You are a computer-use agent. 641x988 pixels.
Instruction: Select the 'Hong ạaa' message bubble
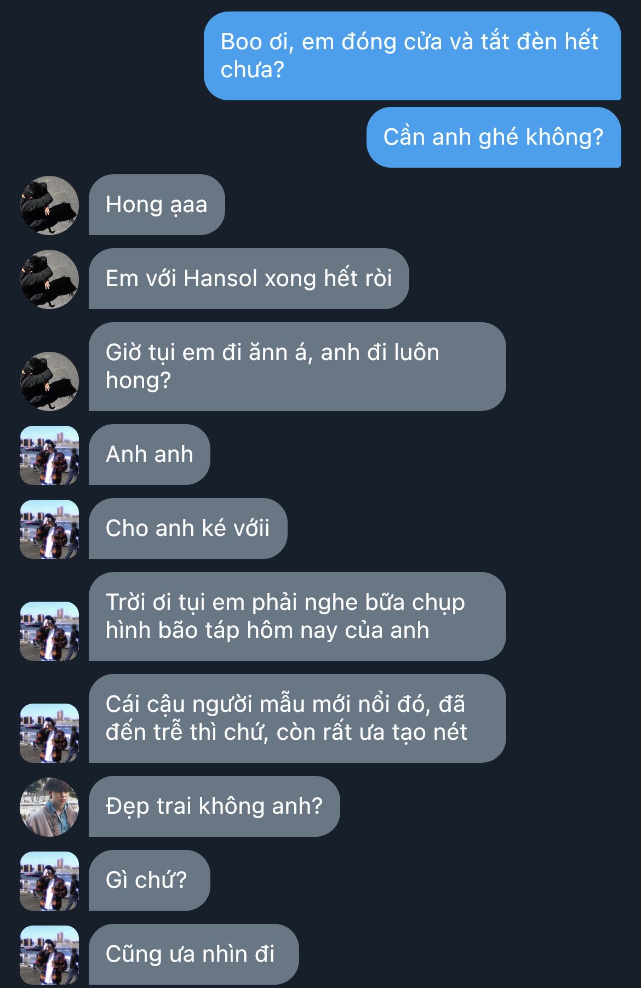click(157, 205)
